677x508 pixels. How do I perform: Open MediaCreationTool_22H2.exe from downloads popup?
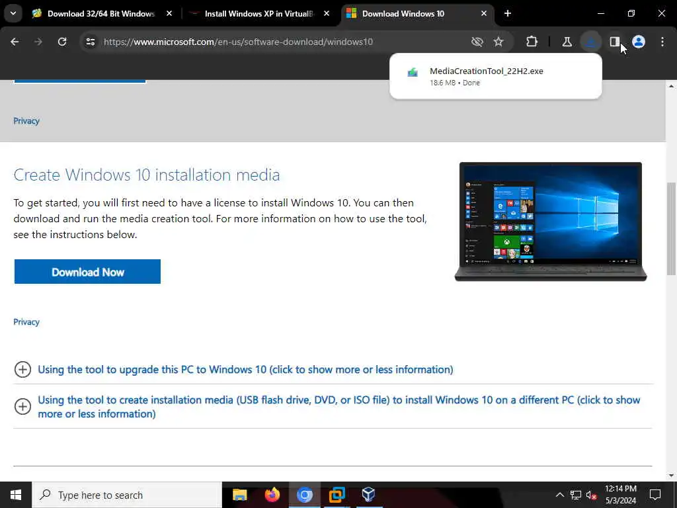click(x=496, y=76)
